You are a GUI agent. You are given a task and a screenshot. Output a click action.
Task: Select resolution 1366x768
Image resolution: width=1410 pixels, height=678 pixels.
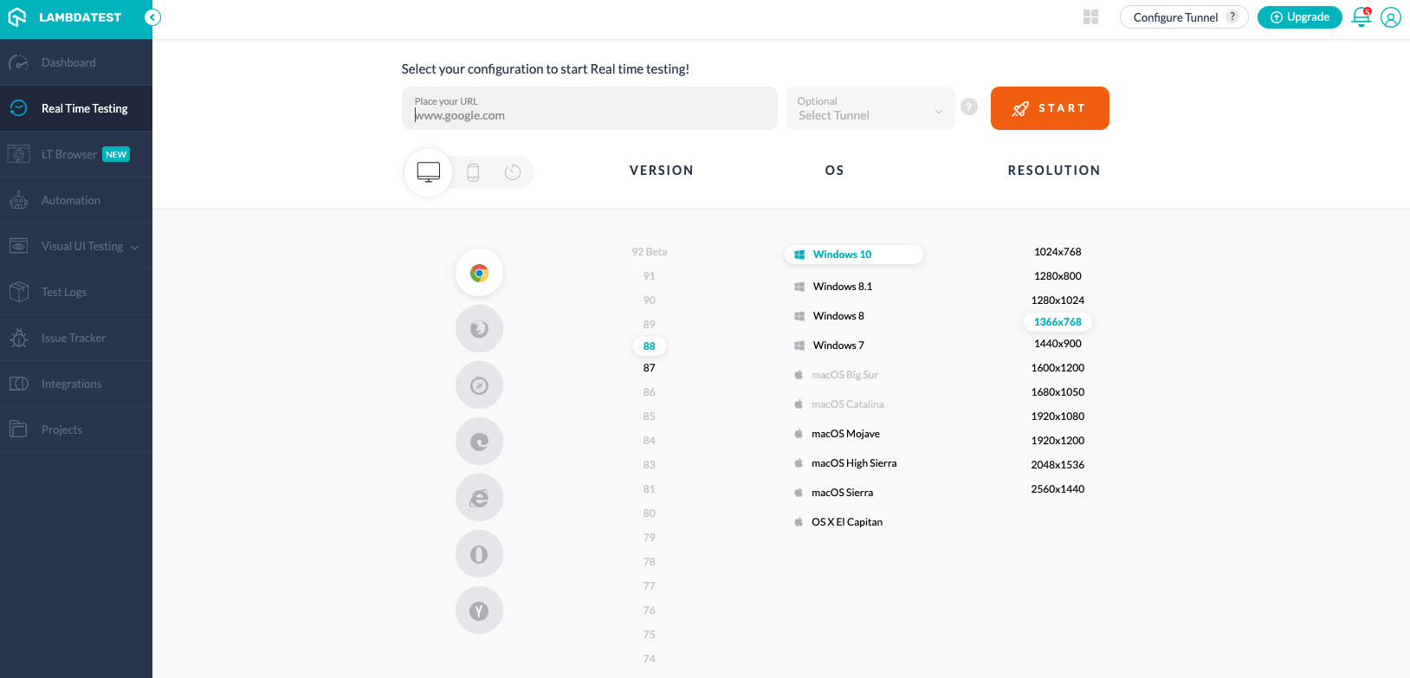click(1057, 322)
